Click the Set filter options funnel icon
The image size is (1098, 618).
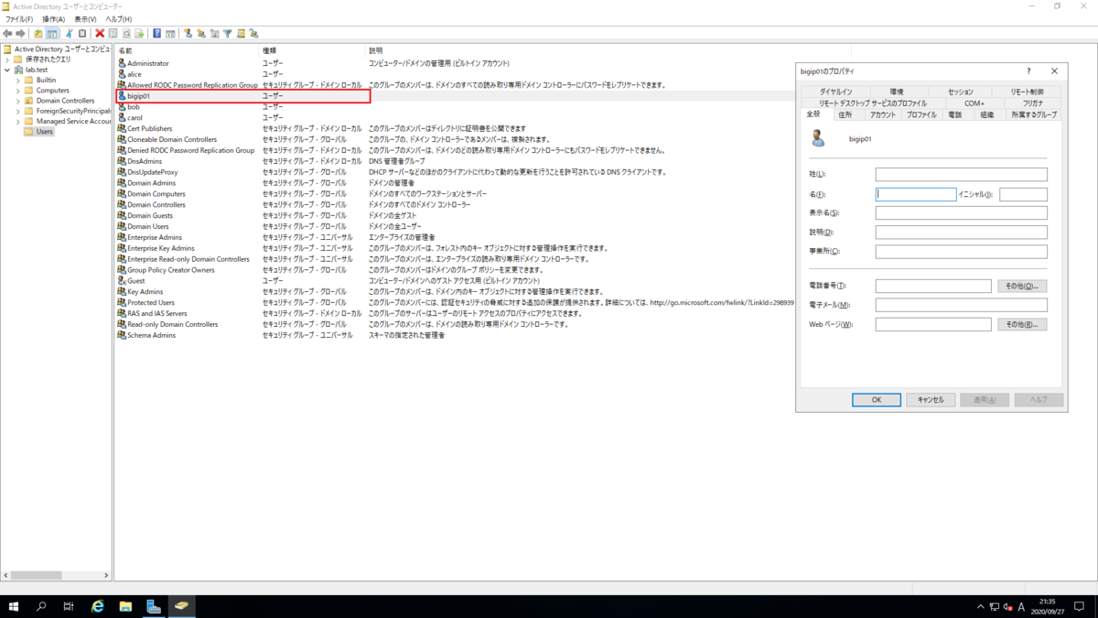point(225,34)
